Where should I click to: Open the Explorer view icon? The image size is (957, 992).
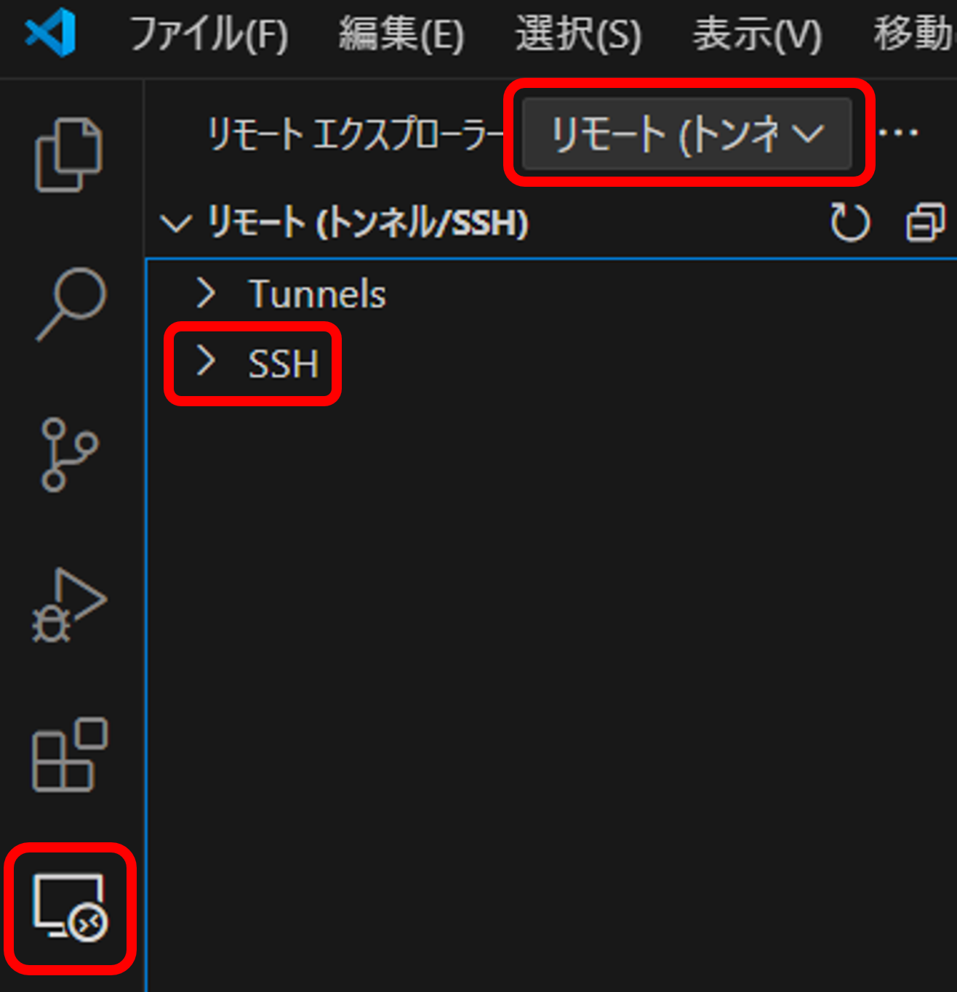pos(69,155)
